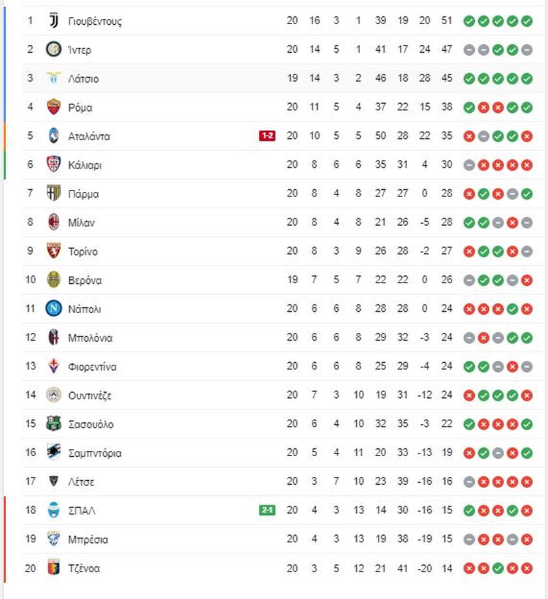548x599 pixels.
Task: Click the Milan club crest icon
Action: coord(53,222)
